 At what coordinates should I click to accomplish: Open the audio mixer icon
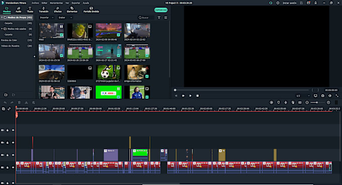[x=293, y=103]
